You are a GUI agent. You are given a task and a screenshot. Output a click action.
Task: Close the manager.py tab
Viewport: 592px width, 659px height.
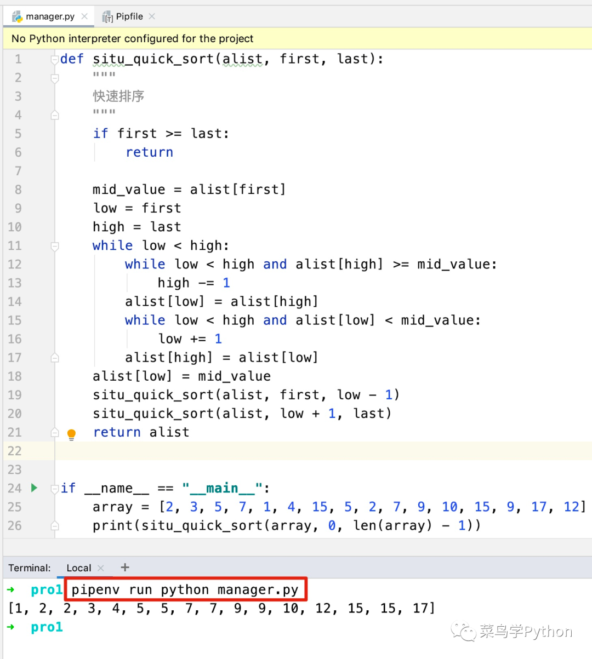(x=84, y=16)
